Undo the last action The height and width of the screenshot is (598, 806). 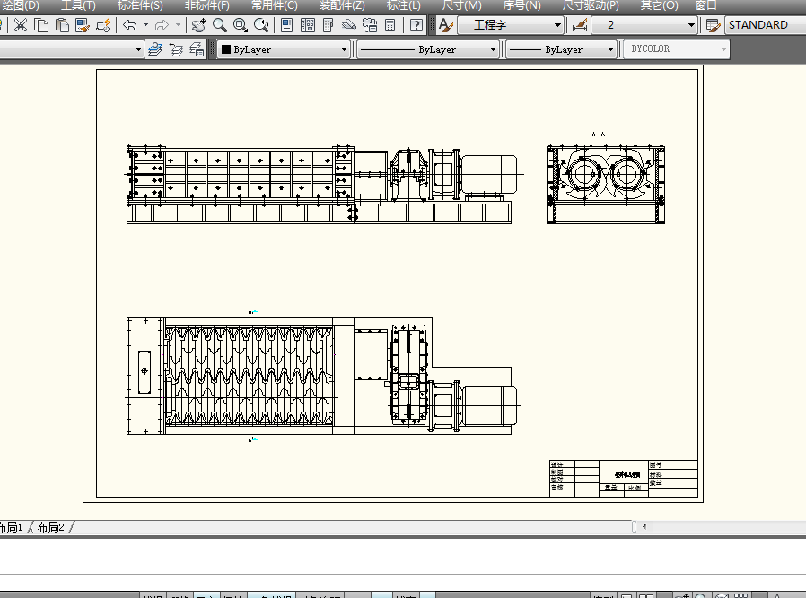click(x=131, y=25)
